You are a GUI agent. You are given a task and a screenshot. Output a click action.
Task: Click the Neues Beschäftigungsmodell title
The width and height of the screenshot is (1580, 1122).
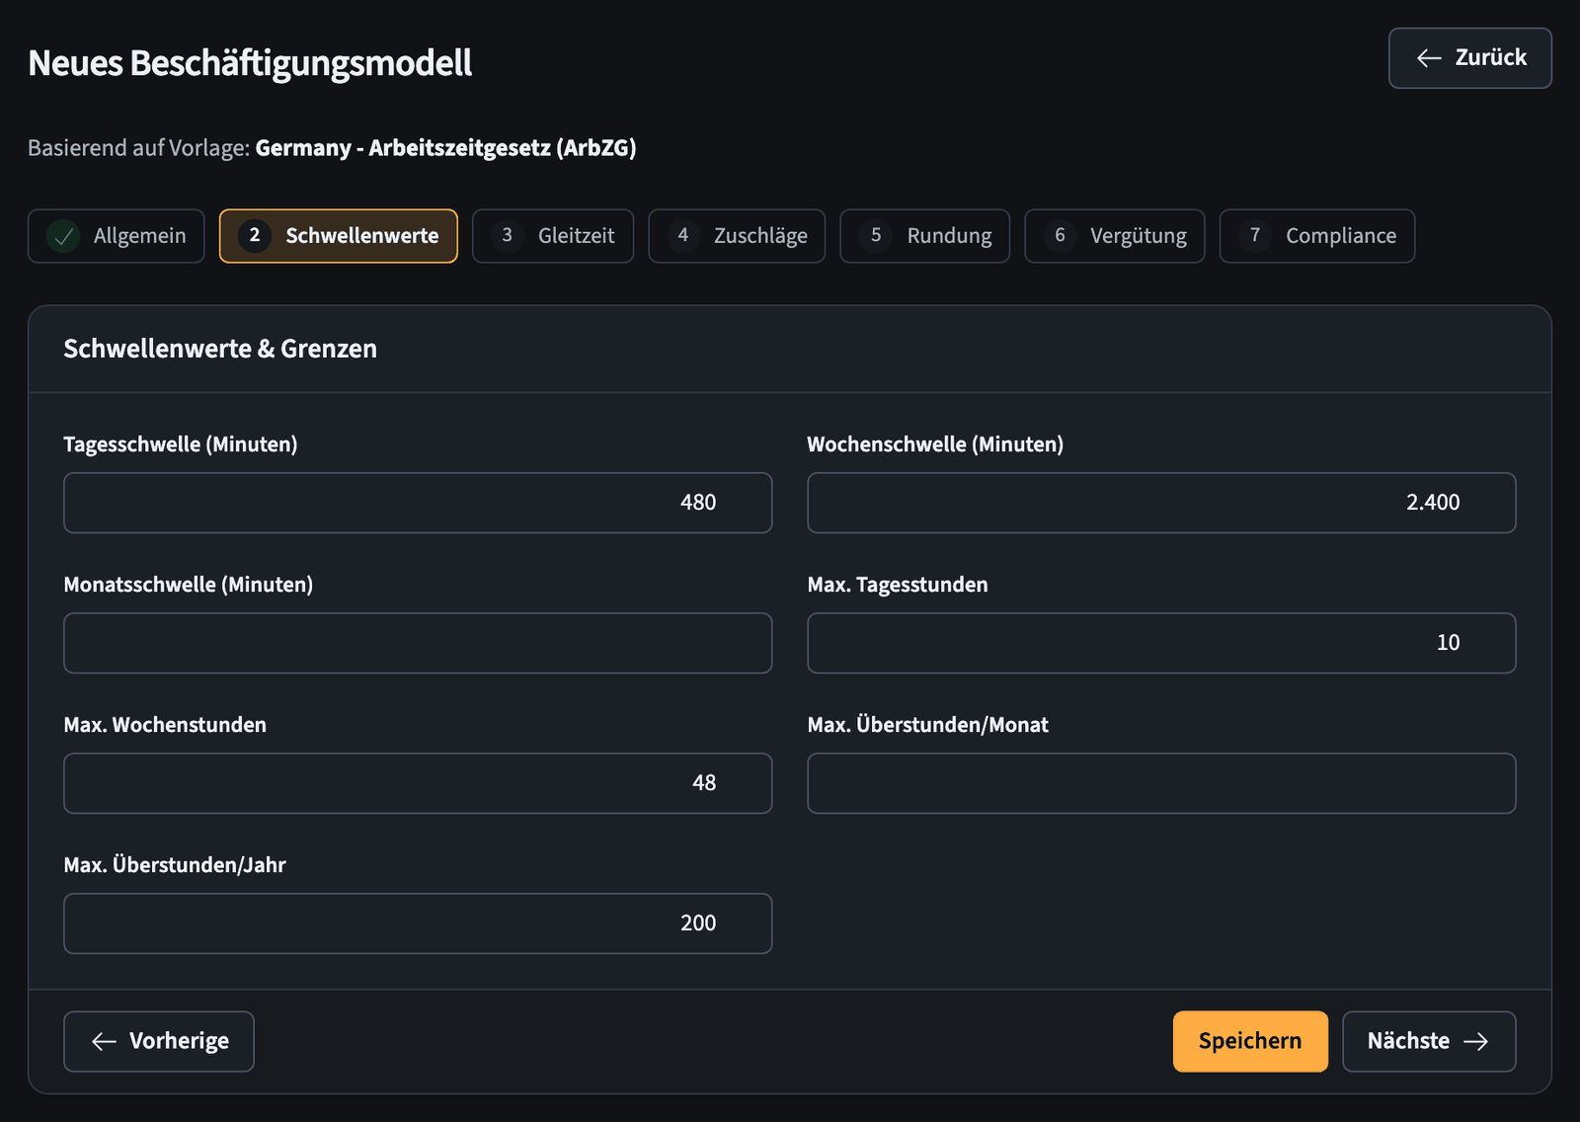[250, 63]
